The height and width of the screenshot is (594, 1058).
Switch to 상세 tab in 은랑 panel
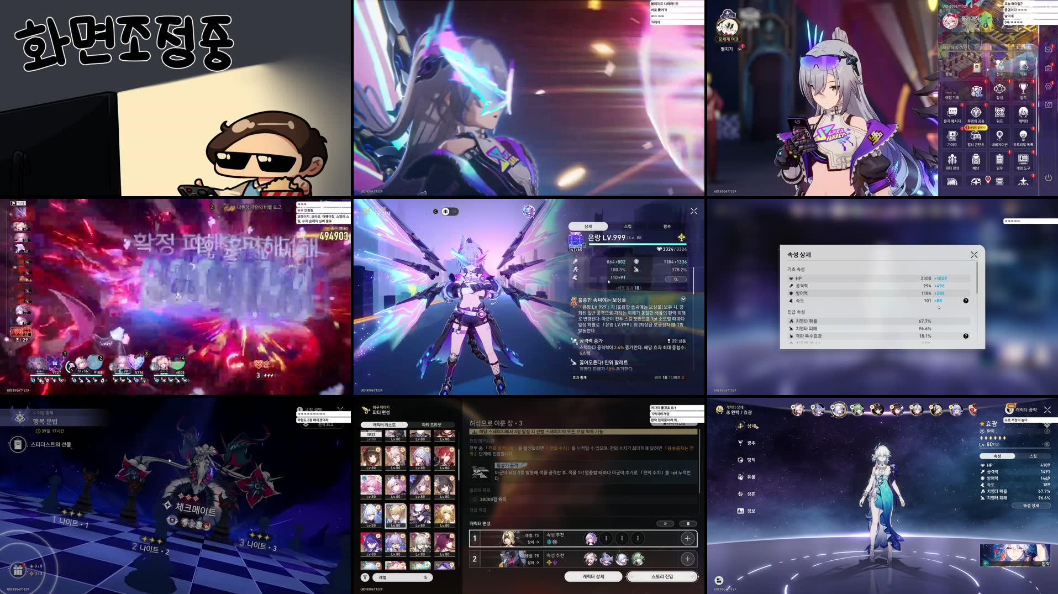588,227
